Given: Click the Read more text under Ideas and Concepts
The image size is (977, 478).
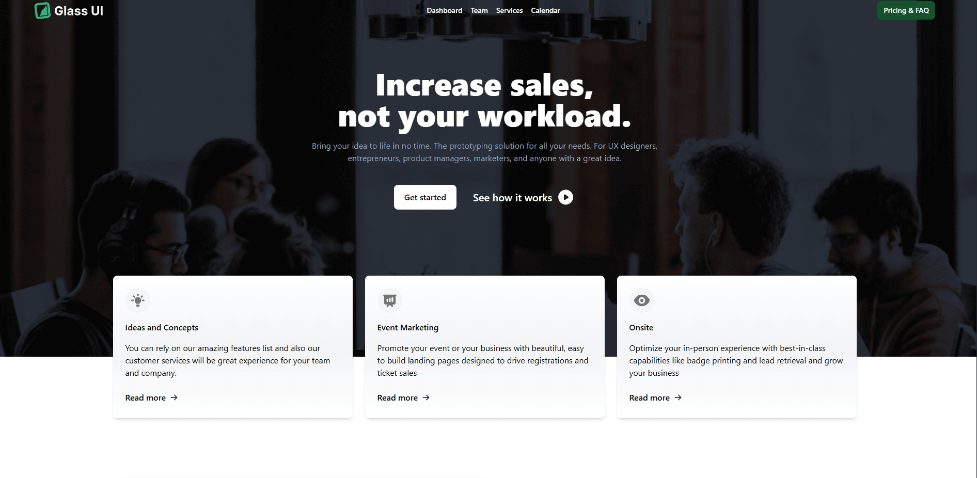Looking at the screenshot, I should tap(146, 397).
